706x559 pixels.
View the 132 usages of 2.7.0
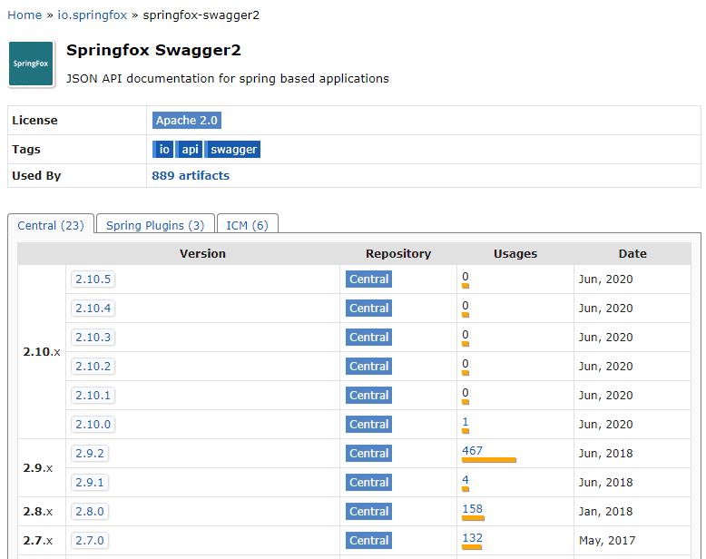(472, 537)
